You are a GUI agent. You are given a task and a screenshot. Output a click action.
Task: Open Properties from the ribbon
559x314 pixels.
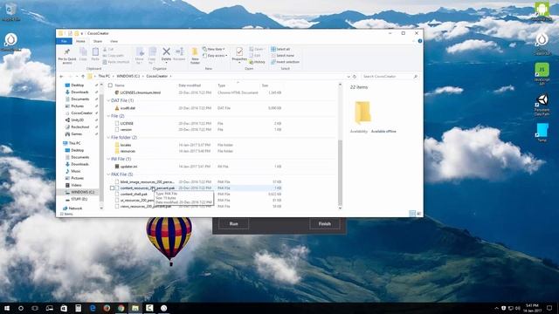[239, 55]
